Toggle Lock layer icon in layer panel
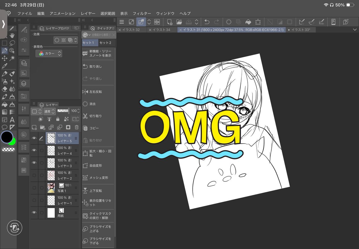 pos(58,119)
